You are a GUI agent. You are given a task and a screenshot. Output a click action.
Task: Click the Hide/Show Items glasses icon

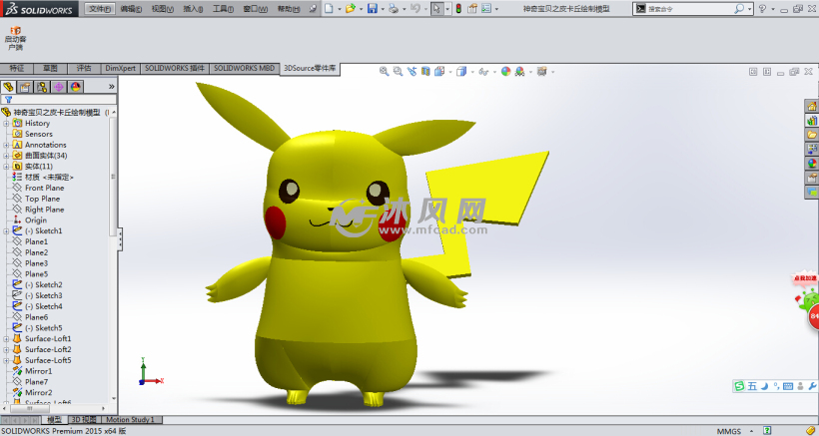tap(483, 72)
